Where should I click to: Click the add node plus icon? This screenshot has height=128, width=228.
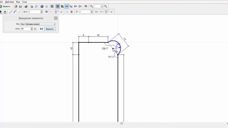pyautogui.click(x=1, y=12)
